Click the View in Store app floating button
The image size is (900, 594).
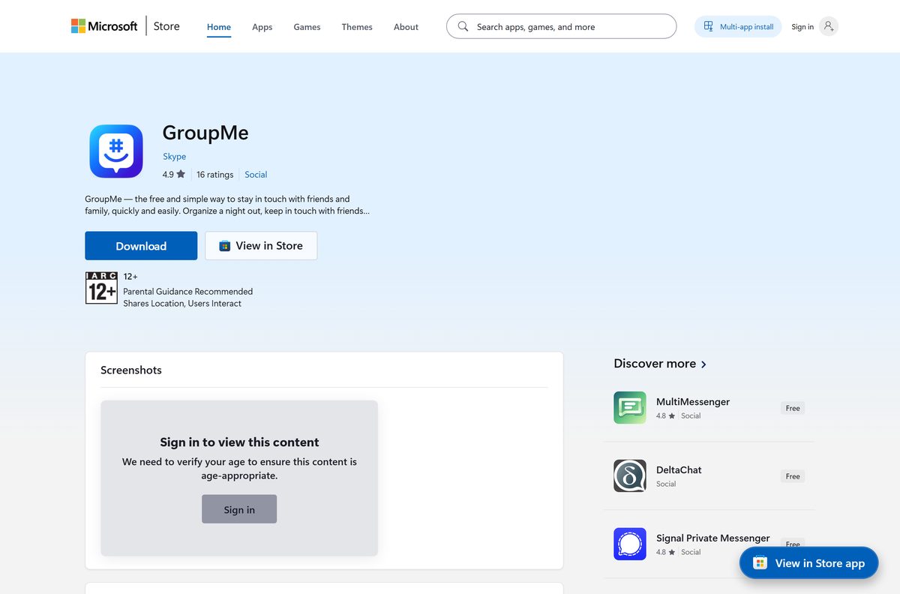tap(809, 563)
